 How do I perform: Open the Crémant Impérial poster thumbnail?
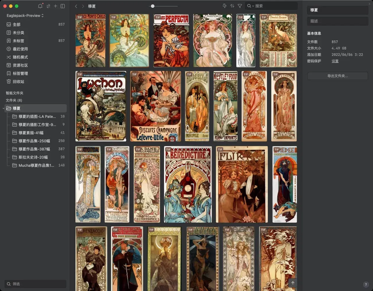(284, 106)
